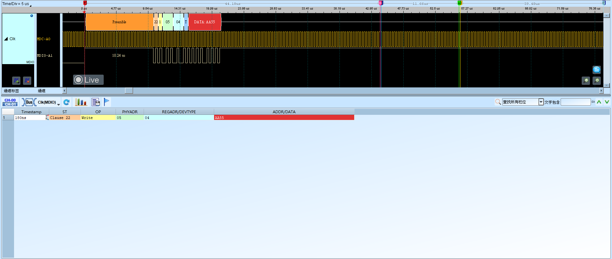Click the Bus decode icon

coord(29,102)
